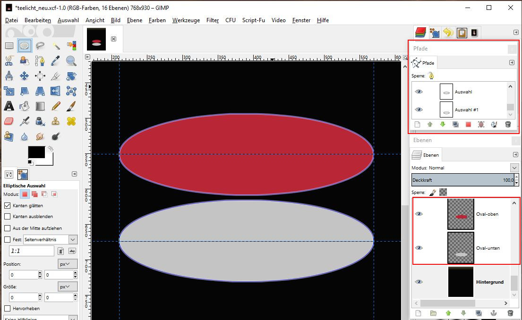Select the Hintergrund layer

[x=489, y=282]
